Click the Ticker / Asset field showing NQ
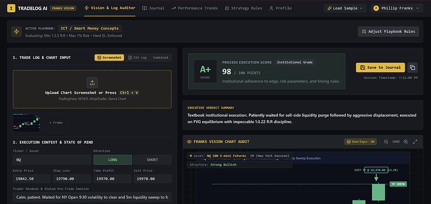 (52, 160)
